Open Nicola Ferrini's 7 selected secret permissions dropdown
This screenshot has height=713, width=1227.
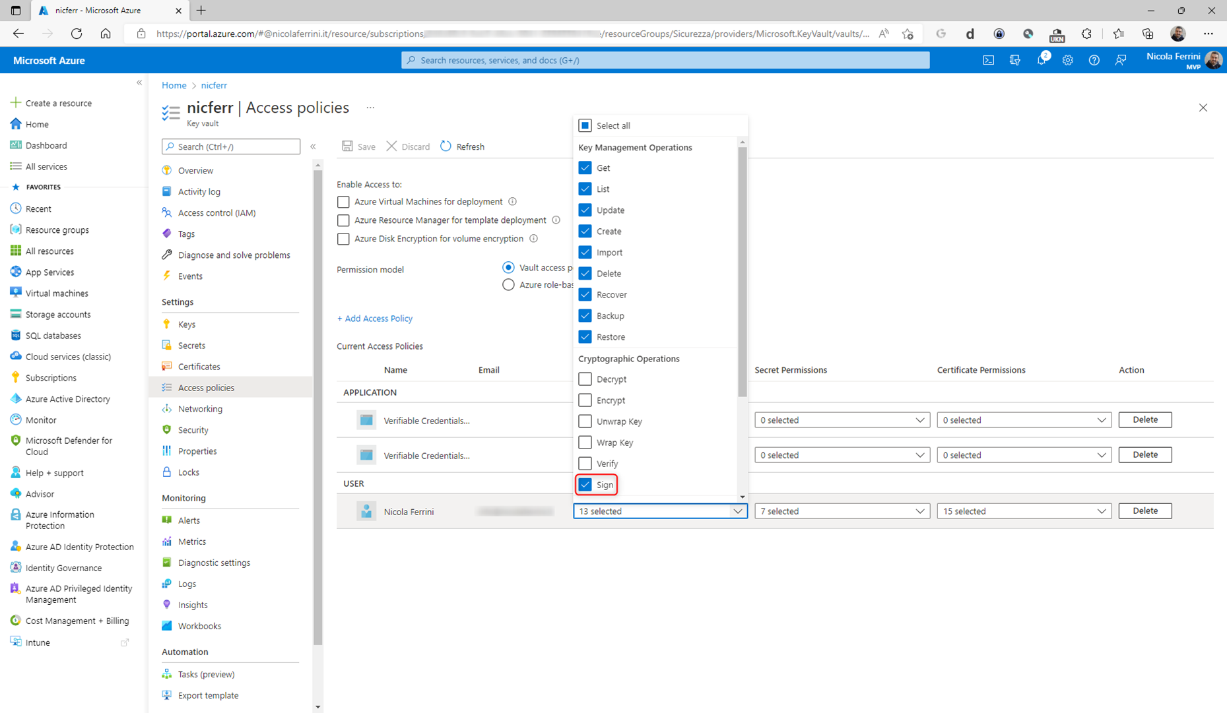(842, 511)
